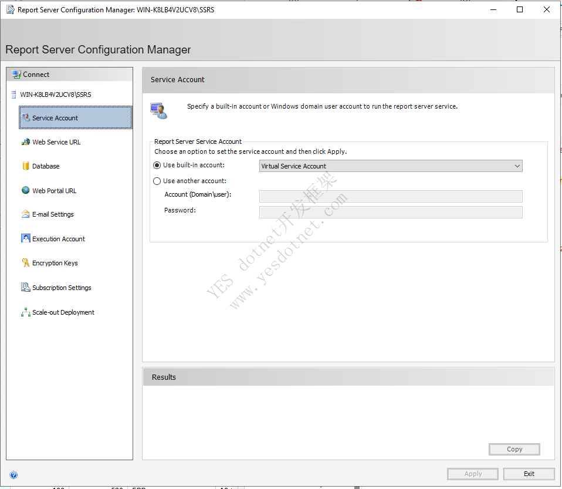
Task: Click the Encryption Keys key icon
Action: coord(26,263)
